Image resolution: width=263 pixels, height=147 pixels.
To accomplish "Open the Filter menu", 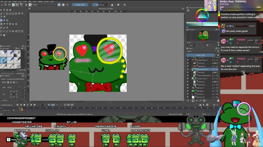I will [x=30, y=2].
